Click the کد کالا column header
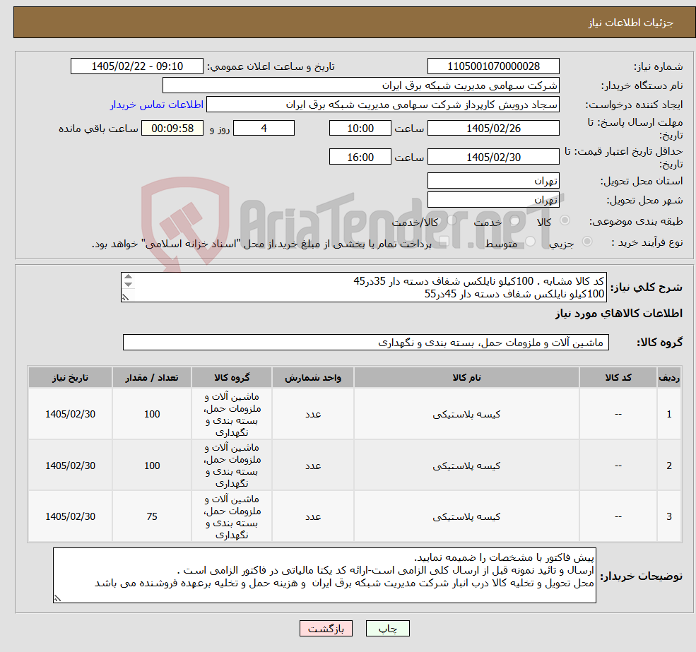 [618, 377]
